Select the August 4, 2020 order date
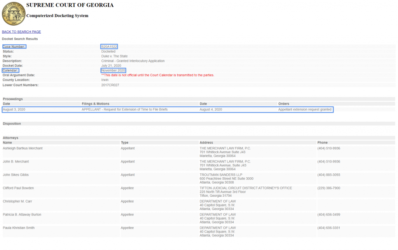Viewport: 398px width, 250px height. 211,110
